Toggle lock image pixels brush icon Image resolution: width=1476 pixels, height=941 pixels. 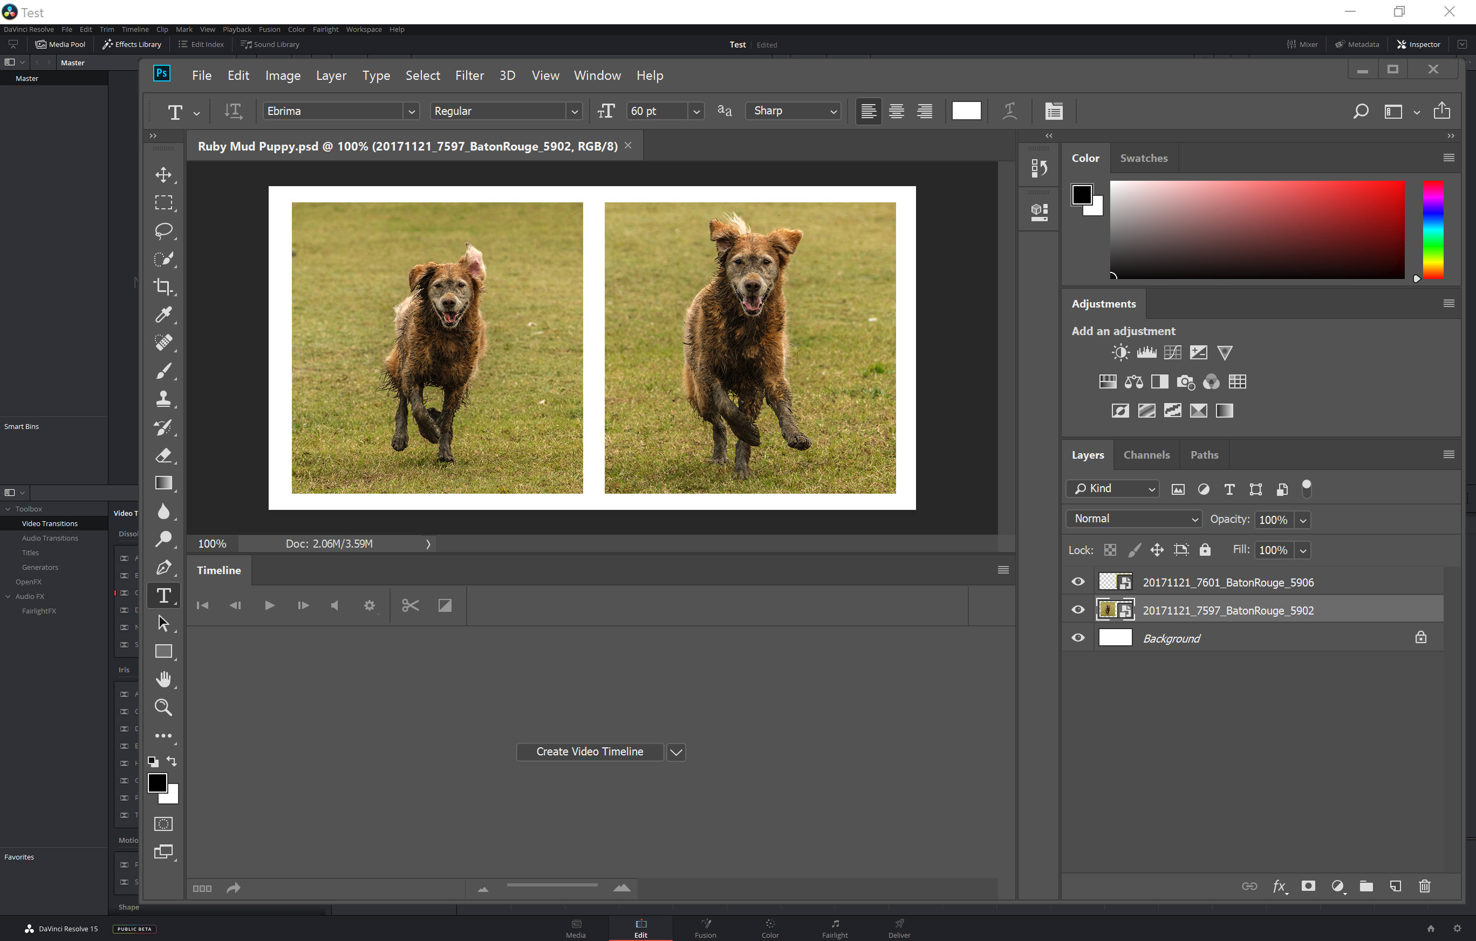tap(1135, 550)
